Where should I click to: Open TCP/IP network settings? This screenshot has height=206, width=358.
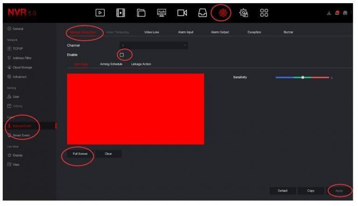(x=15, y=48)
